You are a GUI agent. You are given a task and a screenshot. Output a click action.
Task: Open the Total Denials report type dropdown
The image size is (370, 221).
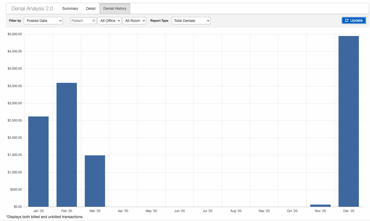point(191,21)
